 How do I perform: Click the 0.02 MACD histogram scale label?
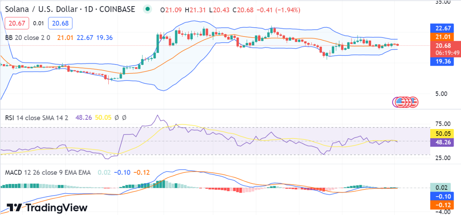[x=443, y=188]
